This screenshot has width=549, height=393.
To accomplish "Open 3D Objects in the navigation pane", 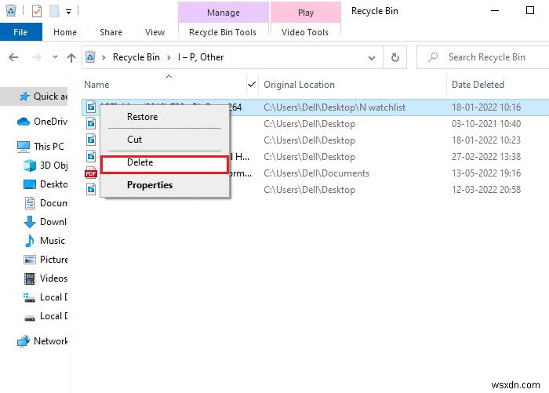I will tap(45, 166).
